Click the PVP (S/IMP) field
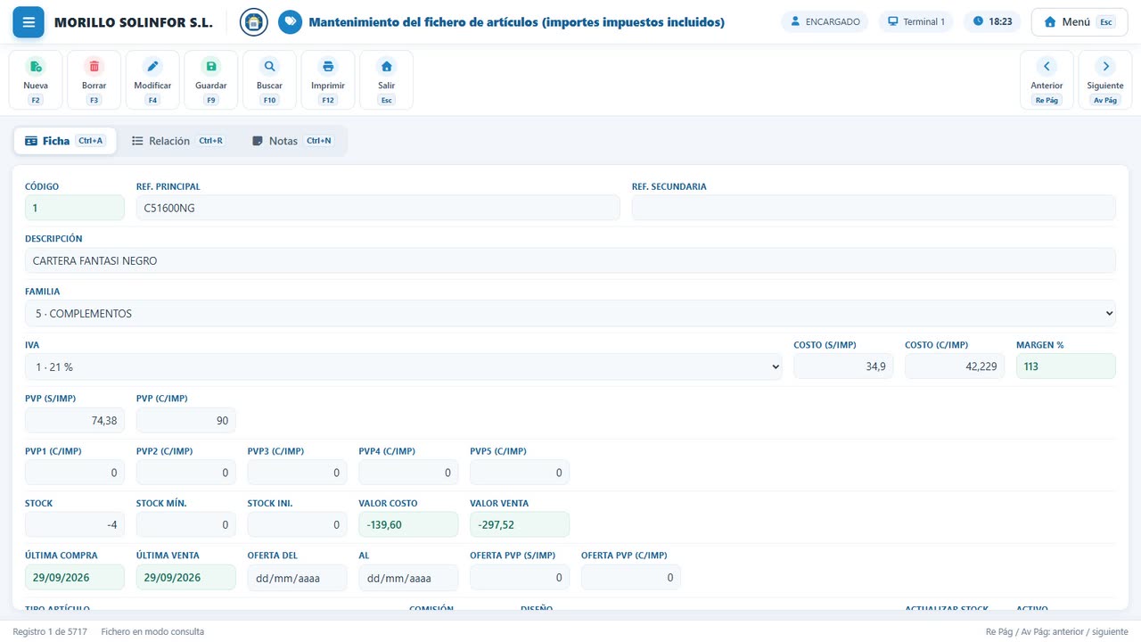The image size is (1141, 642). click(x=75, y=420)
